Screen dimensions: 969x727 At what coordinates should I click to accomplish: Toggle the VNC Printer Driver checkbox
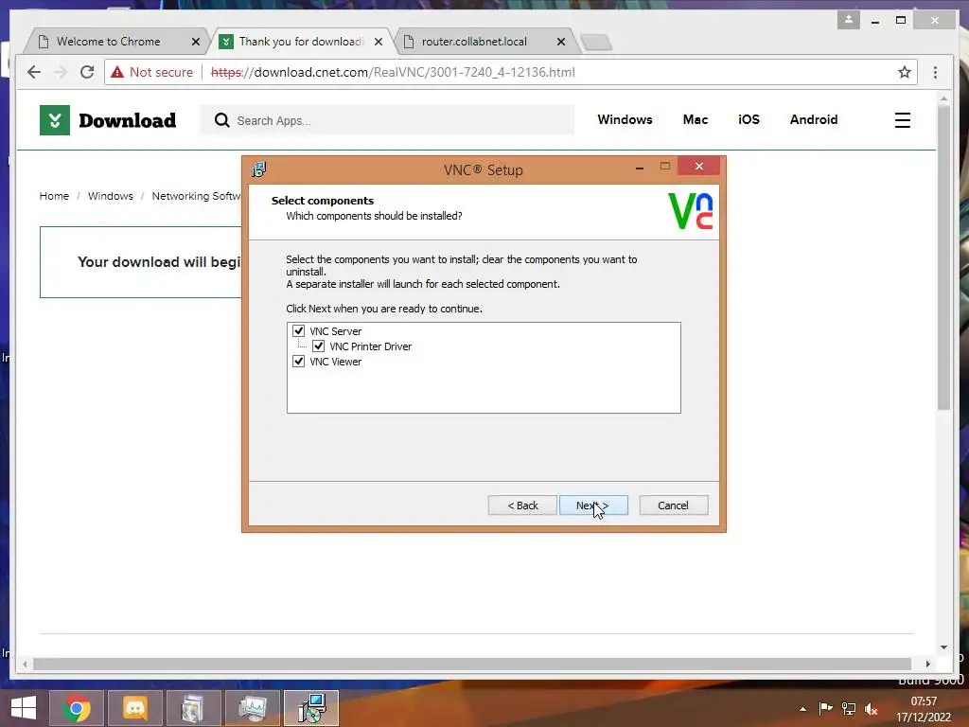(x=318, y=346)
